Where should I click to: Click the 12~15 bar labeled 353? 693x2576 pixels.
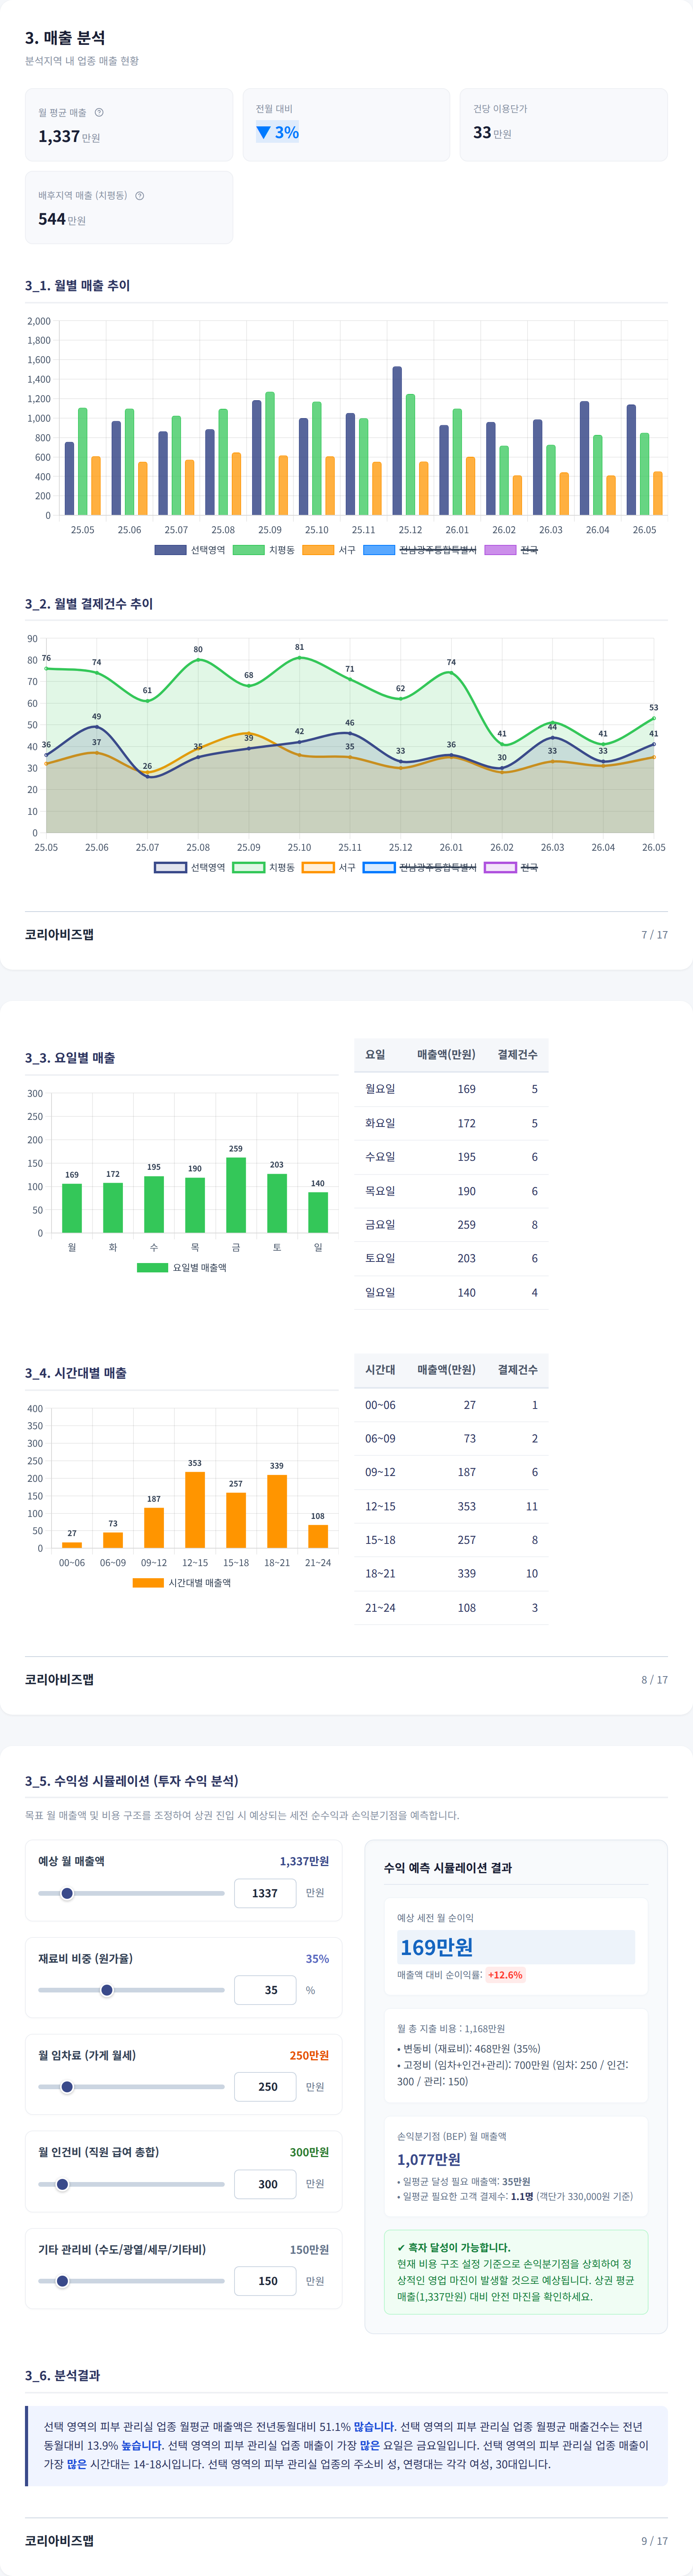click(x=195, y=1510)
